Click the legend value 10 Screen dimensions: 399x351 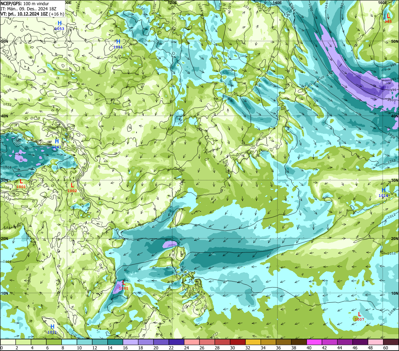[79, 348]
